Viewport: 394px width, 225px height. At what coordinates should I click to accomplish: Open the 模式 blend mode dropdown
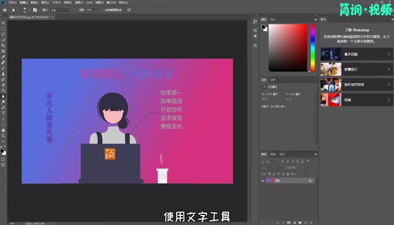(x=60, y=10)
